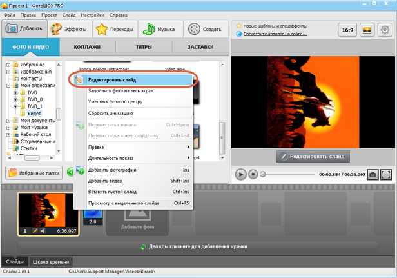Choose Вставить пустой слайд entry
Screen dimensions: 397x278
coord(133,192)
